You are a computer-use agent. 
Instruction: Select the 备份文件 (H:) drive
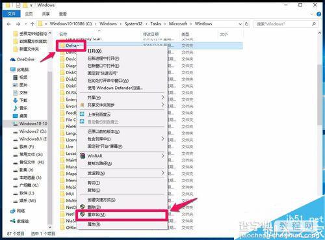tap(29, 162)
